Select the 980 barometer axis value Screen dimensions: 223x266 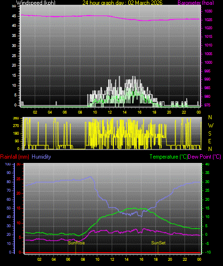pyautogui.click(x=207, y=96)
